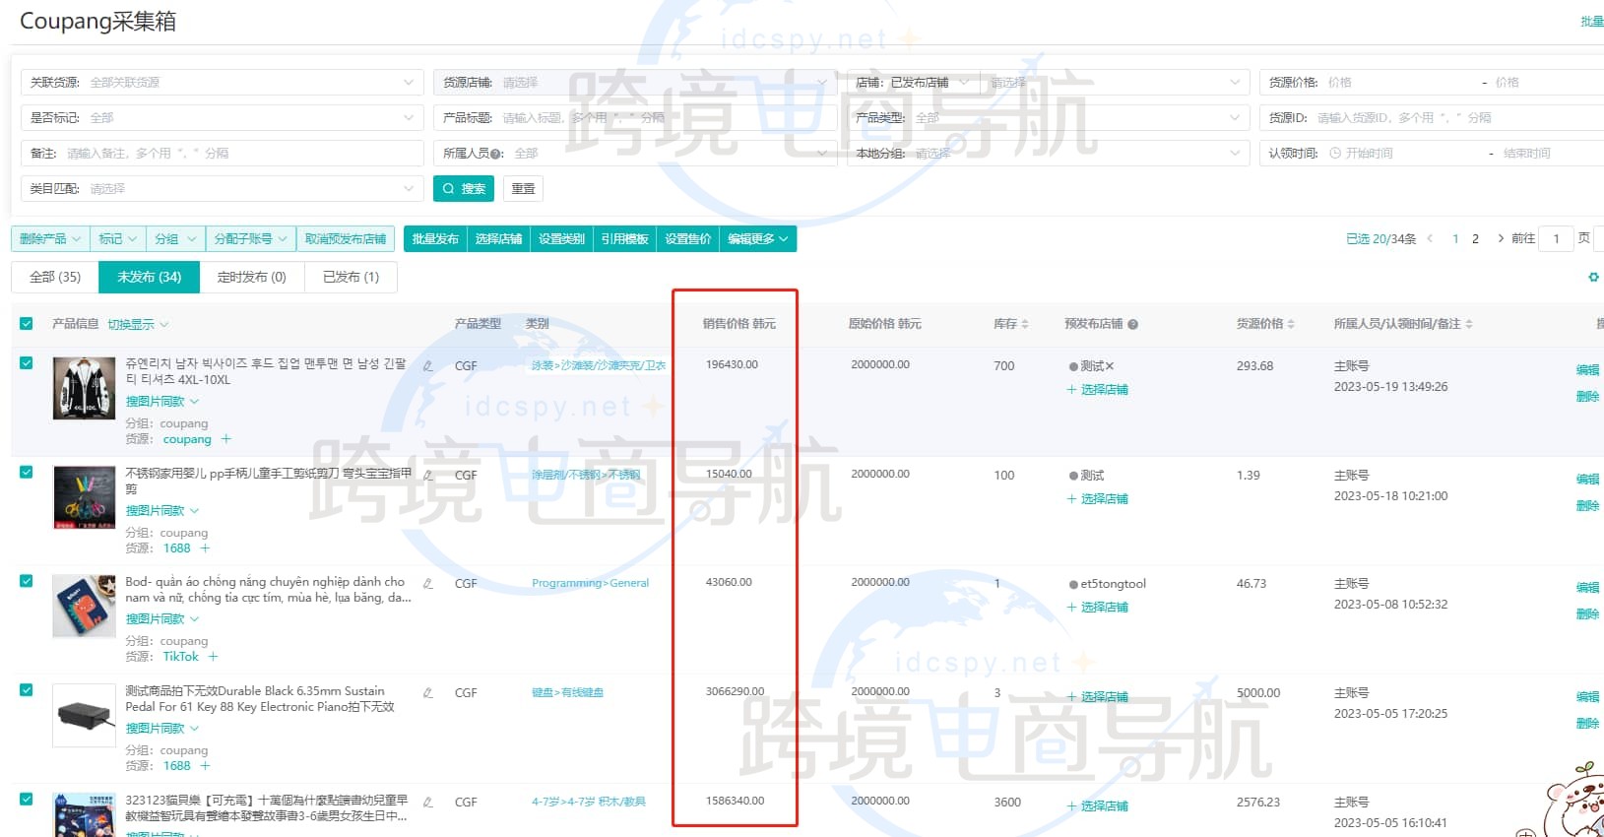The image size is (1604, 837).
Task: Click 设置售价 button
Action: pos(687,239)
